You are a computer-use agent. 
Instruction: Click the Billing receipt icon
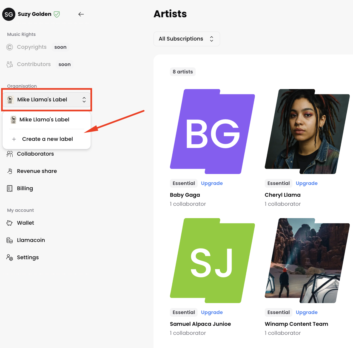(x=10, y=189)
